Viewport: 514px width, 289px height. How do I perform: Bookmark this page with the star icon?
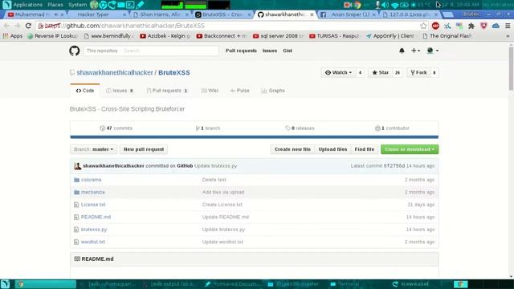tap(423, 26)
